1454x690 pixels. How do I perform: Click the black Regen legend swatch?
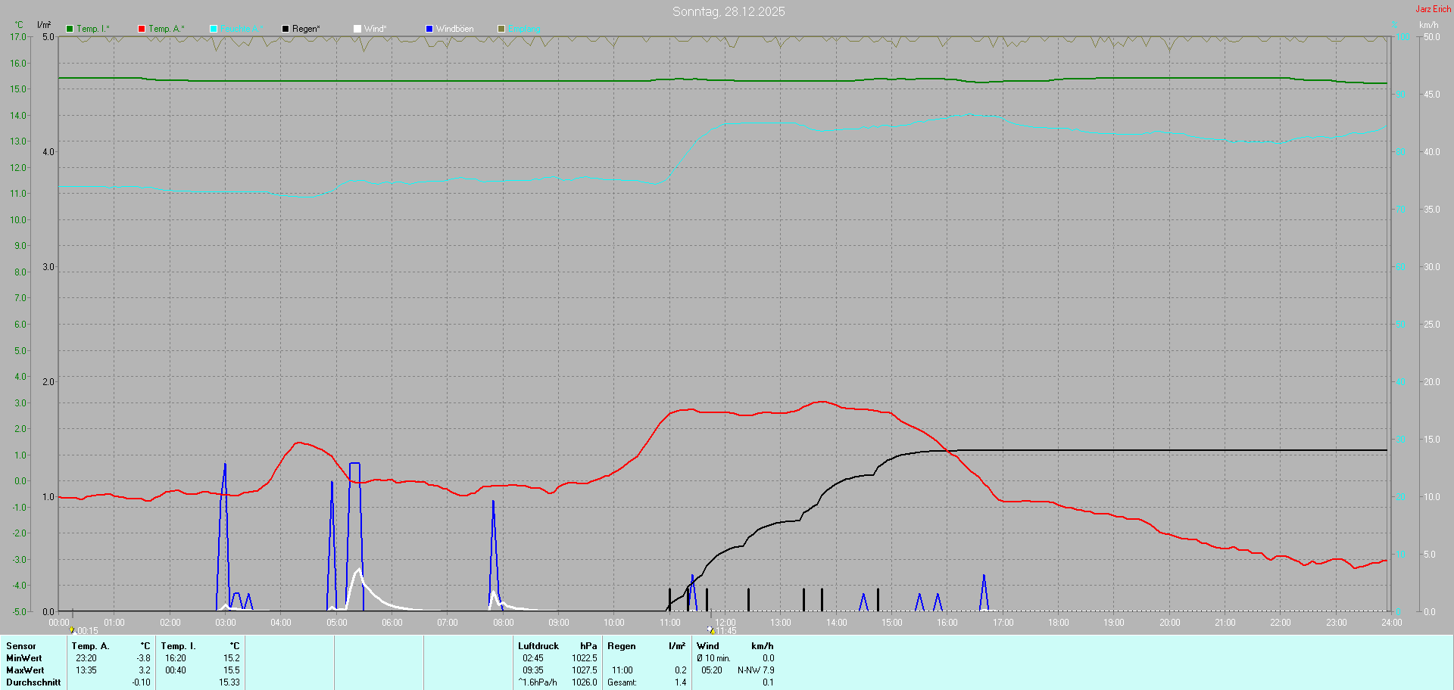point(285,29)
